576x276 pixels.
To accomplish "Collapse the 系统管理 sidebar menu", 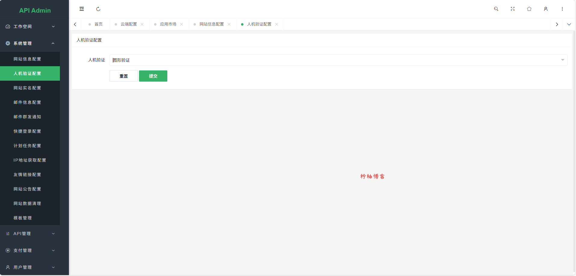I will click(30, 43).
